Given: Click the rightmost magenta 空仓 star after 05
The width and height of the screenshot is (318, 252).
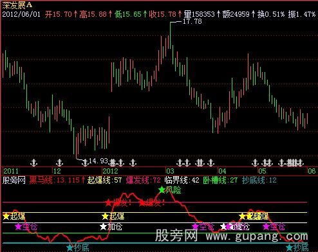Looking at the screenshot, I should coord(266,226).
